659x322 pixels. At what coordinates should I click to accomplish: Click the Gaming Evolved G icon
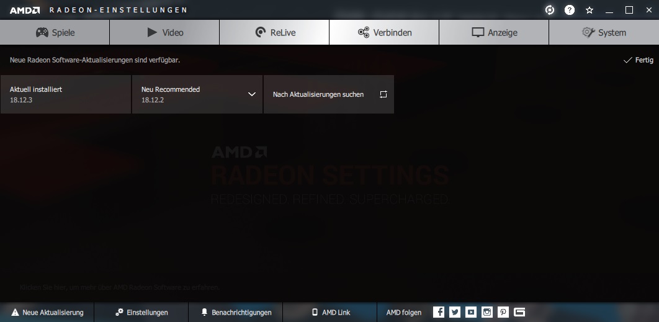click(x=519, y=312)
